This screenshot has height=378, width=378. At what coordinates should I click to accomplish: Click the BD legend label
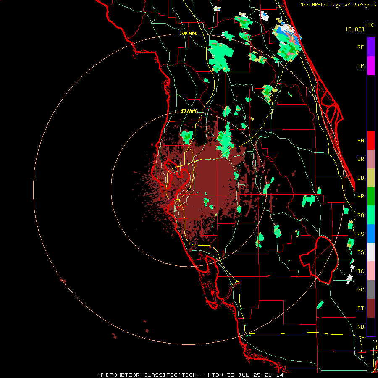[x=360, y=178]
